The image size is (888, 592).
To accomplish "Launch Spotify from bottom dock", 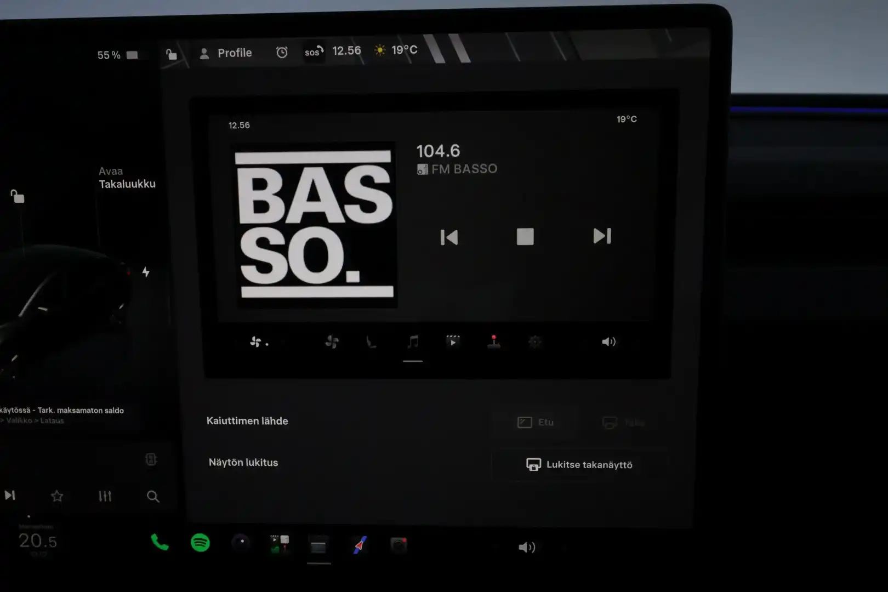I will [200, 543].
